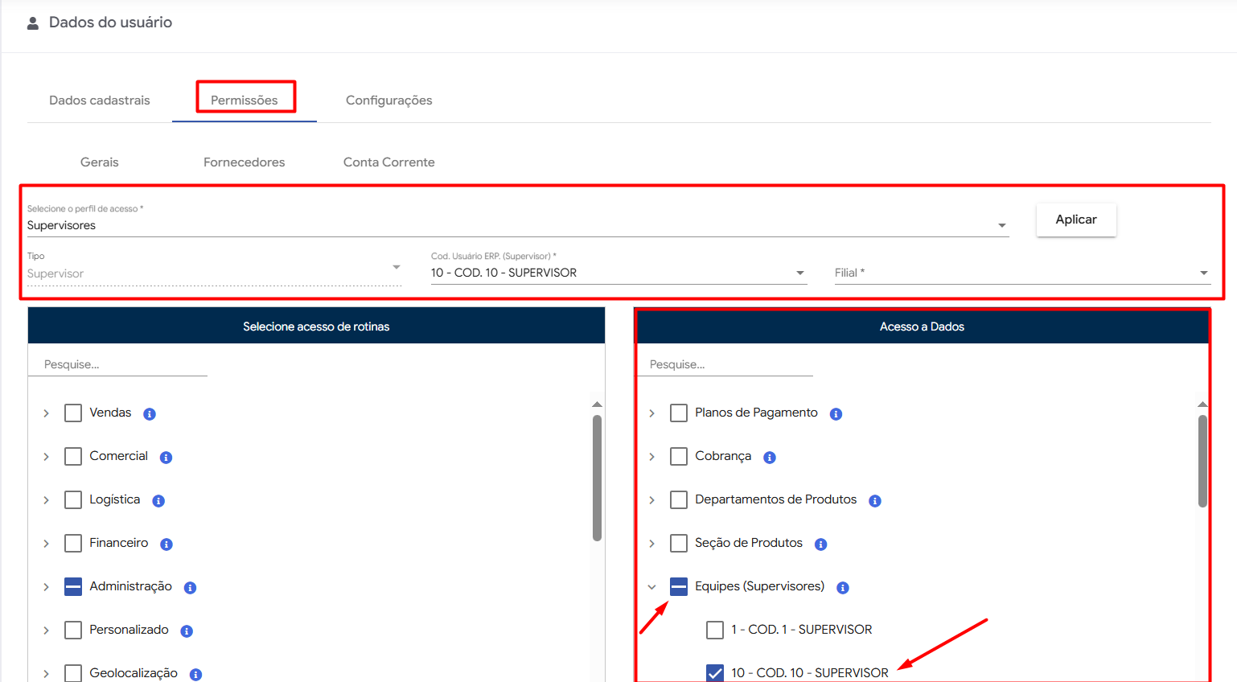Click the rotinas panel scrollbar thumb
This screenshot has height=682, width=1237.
click(597, 478)
